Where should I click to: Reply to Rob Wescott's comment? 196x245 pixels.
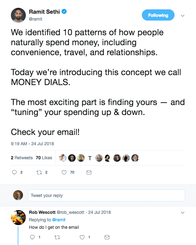pos(32,237)
